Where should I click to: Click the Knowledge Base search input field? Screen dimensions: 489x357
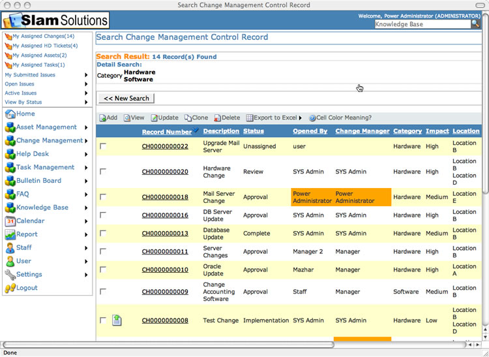click(423, 24)
